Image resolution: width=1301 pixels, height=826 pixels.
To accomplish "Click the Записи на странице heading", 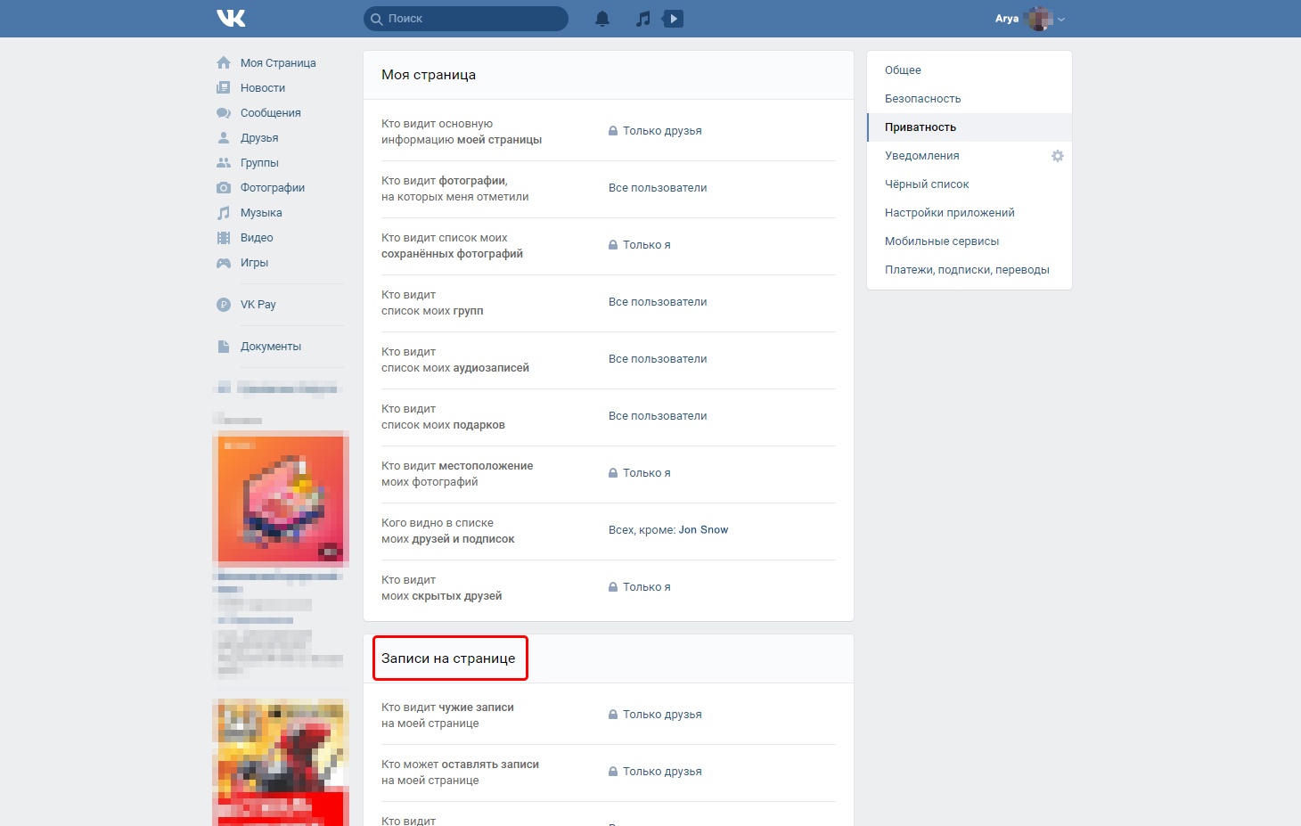I will [x=448, y=658].
